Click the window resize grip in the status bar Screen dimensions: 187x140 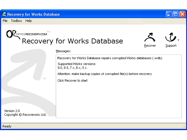[184, 127]
